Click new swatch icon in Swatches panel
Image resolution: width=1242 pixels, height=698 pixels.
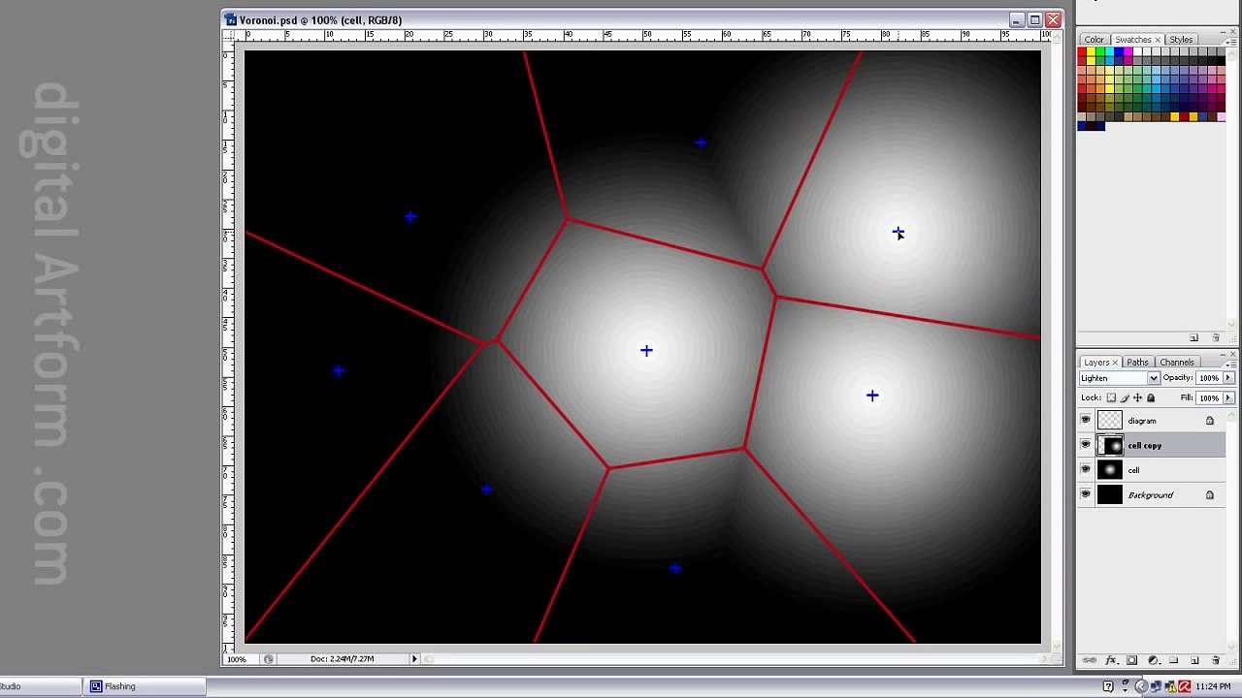1194,337
